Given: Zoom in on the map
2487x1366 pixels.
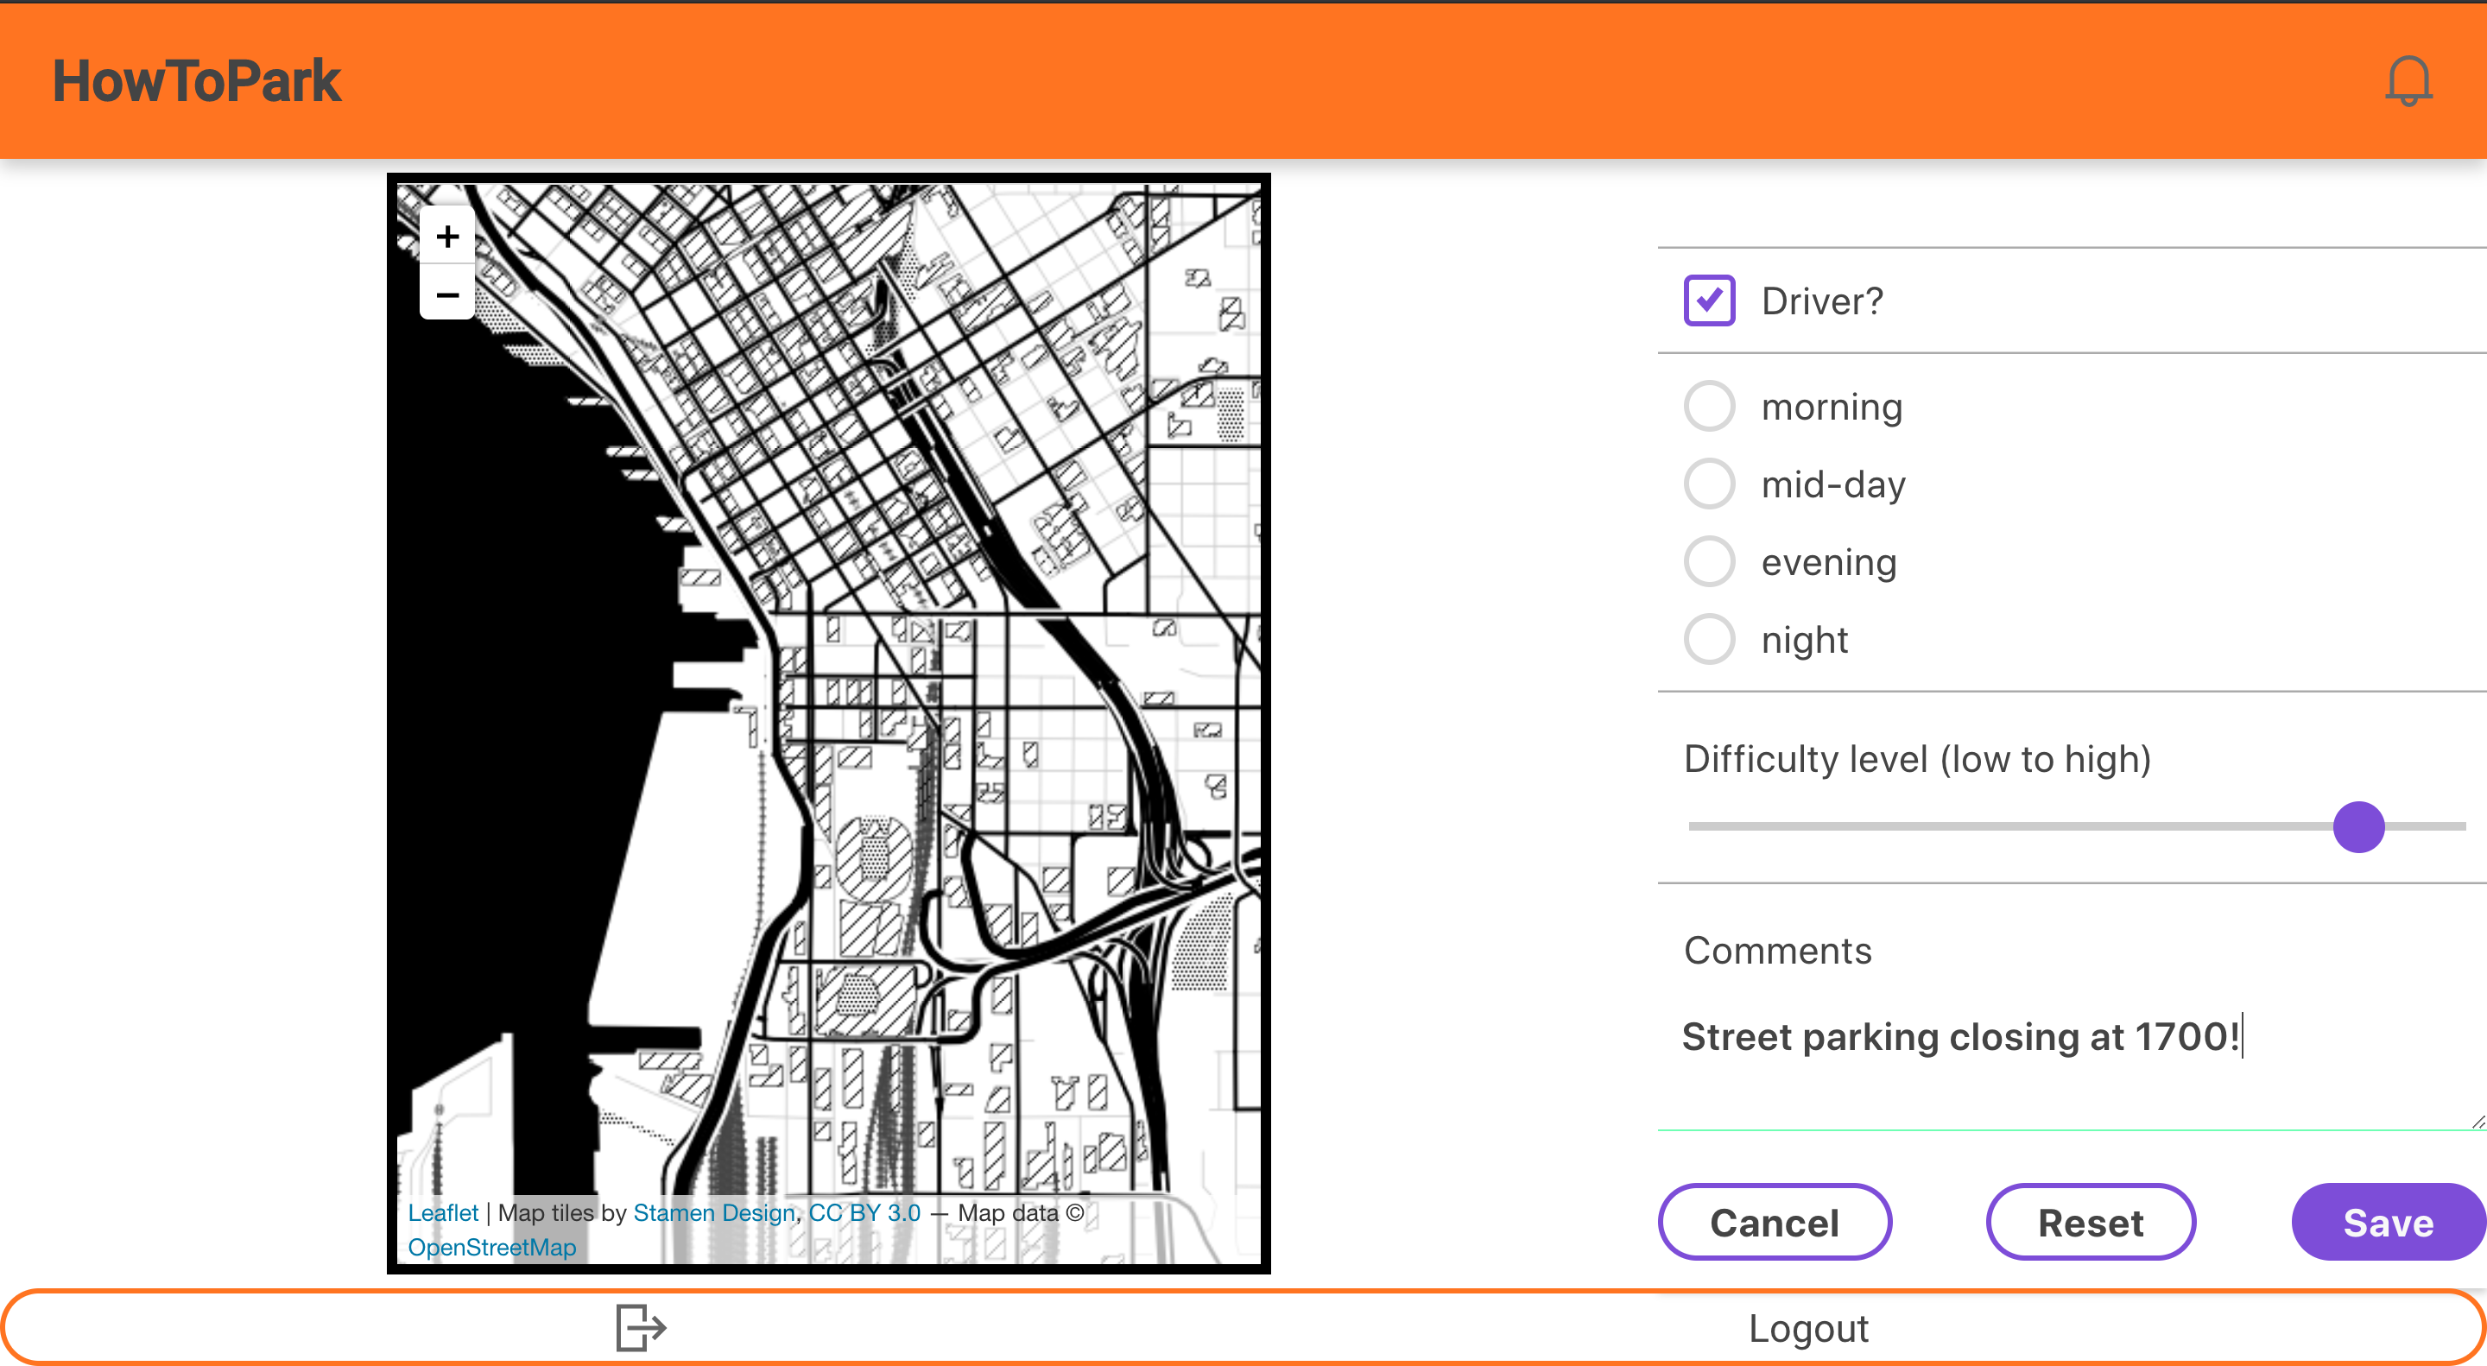Looking at the screenshot, I should point(447,237).
